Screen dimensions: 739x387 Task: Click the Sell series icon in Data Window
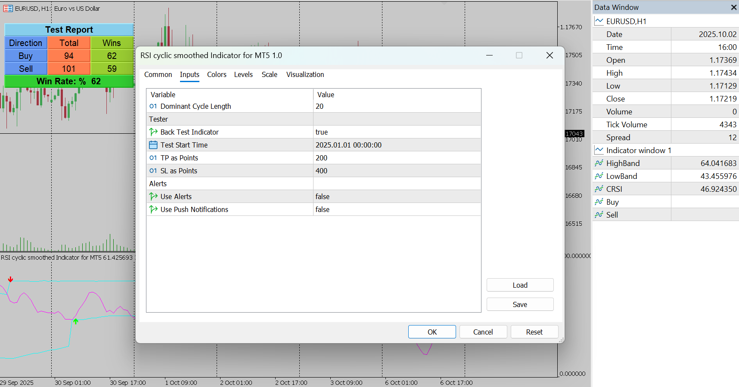[x=599, y=215]
